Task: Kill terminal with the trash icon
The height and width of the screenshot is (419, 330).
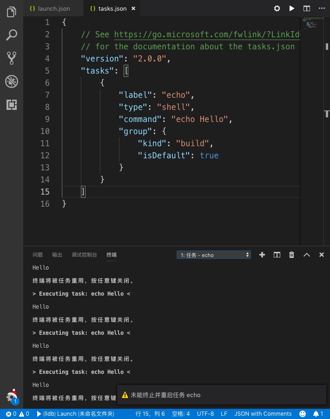Action: pyautogui.click(x=291, y=255)
